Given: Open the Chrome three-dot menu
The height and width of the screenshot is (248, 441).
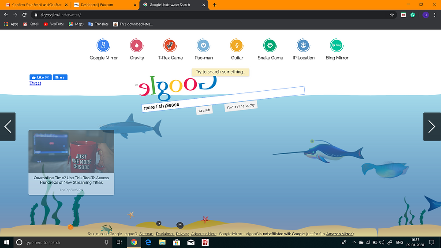Looking at the screenshot, I should click(x=435, y=15).
